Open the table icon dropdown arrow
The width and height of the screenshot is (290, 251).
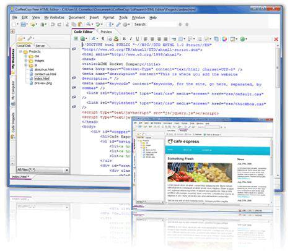click(185, 39)
